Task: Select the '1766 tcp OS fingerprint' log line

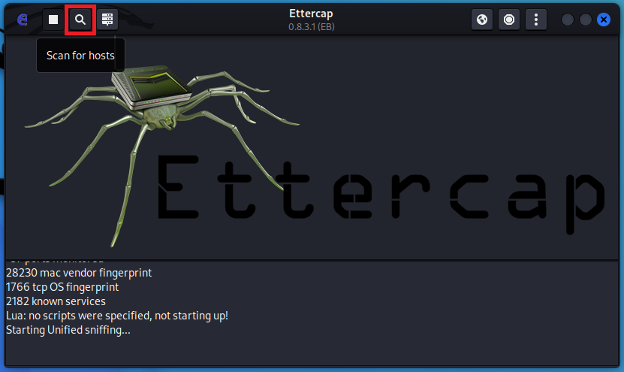Action: 62,287
